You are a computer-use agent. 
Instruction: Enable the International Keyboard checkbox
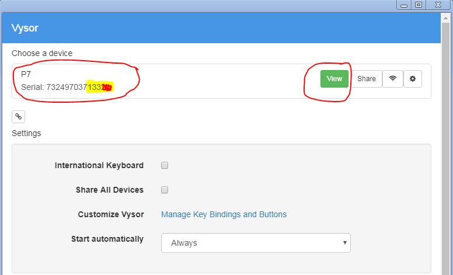[x=165, y=165]
